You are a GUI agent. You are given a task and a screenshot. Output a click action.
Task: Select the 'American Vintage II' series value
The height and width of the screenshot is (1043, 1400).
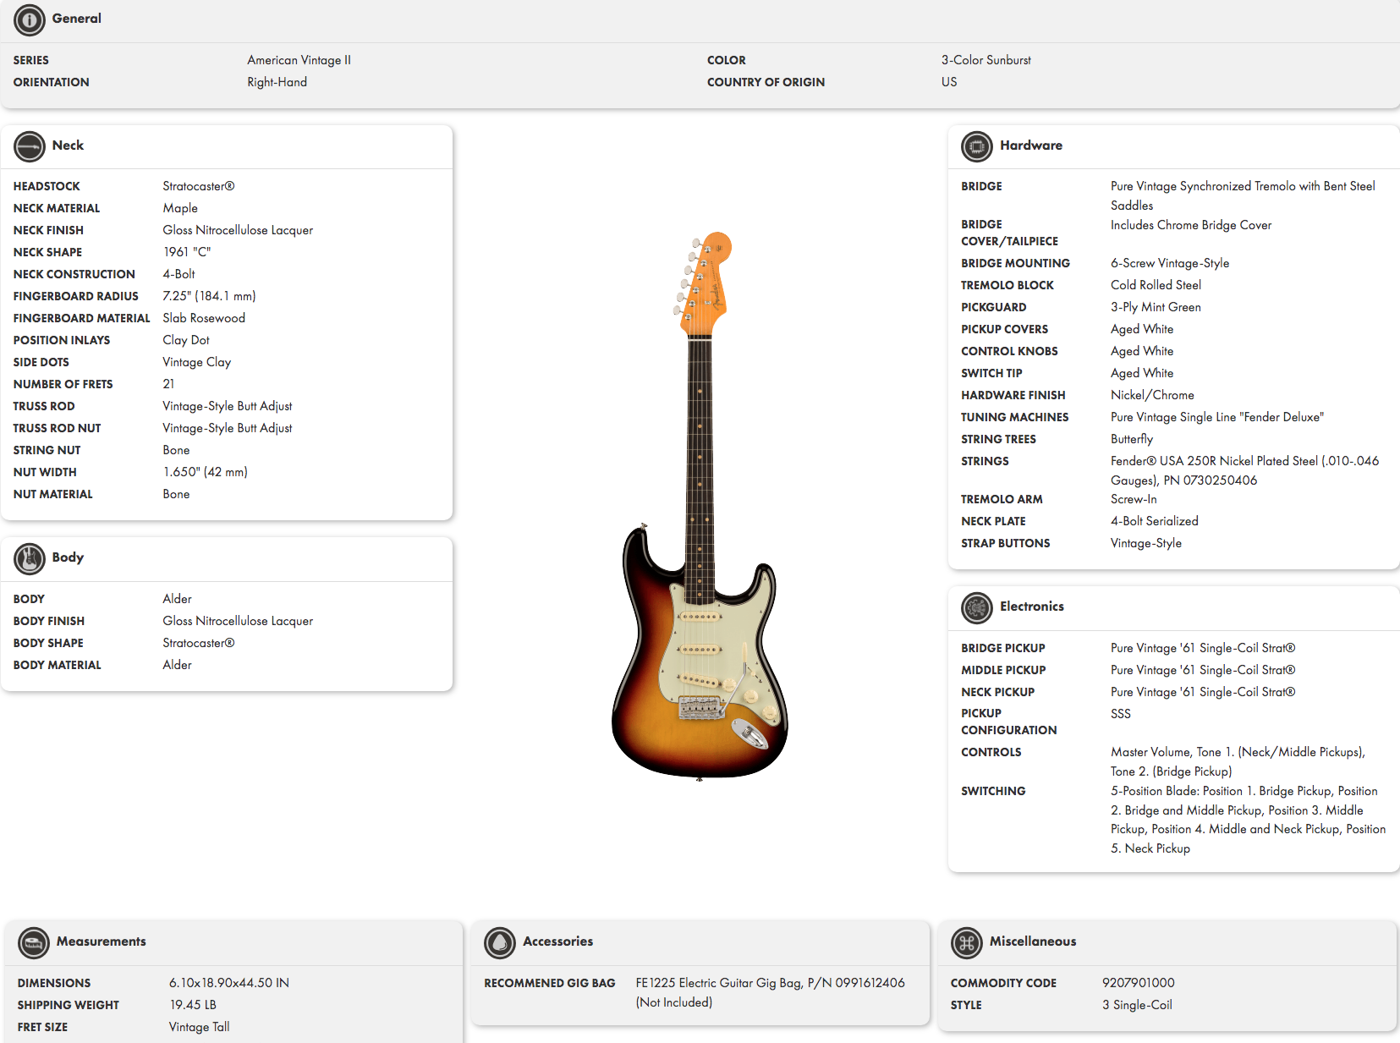tap(299, 60)
